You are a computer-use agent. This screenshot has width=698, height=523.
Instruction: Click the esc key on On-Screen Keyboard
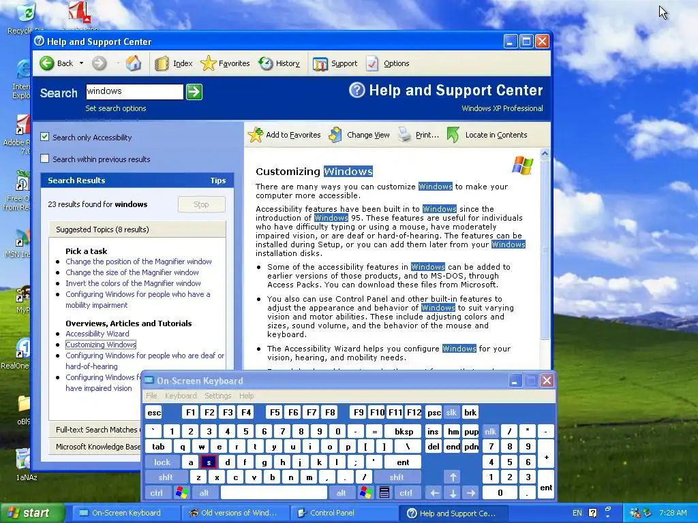[154, 413]
